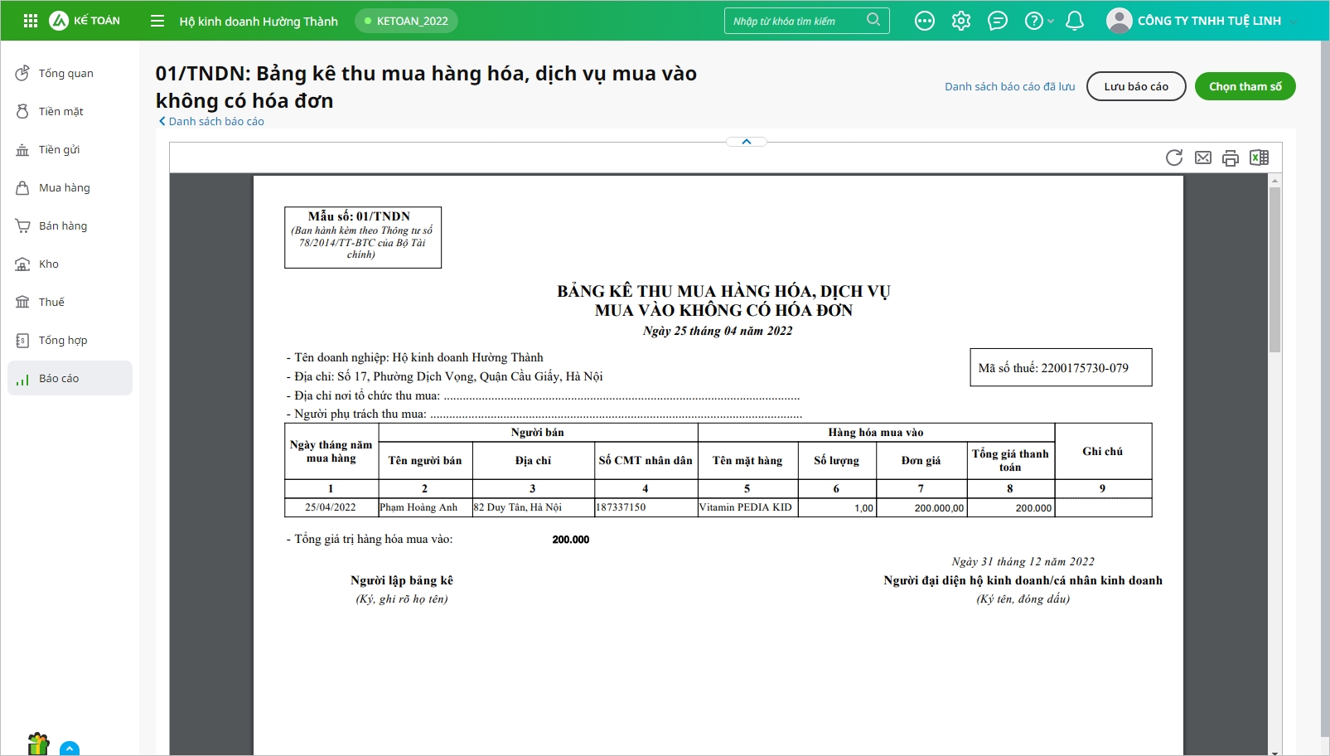1330x756 pixels.
Task: Open CÔNG TY TNHH TUỆ LINH account menu
Action: coord(1202,21)
